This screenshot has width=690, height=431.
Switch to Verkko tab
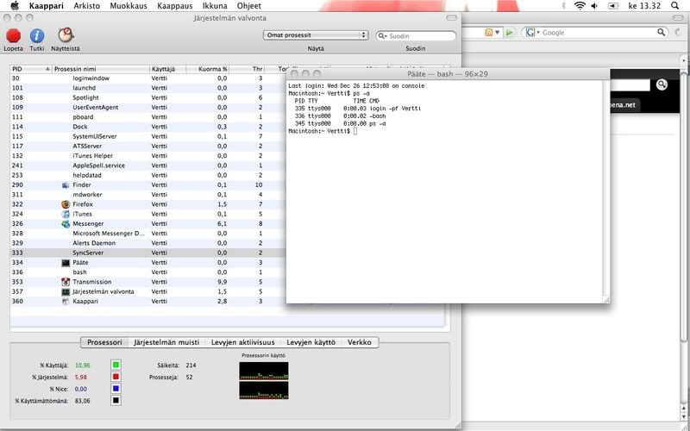[x=360, y=342]
